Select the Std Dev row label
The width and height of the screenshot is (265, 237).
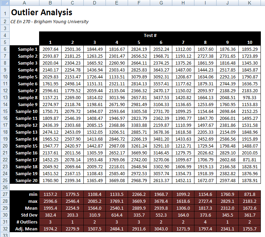25,215
